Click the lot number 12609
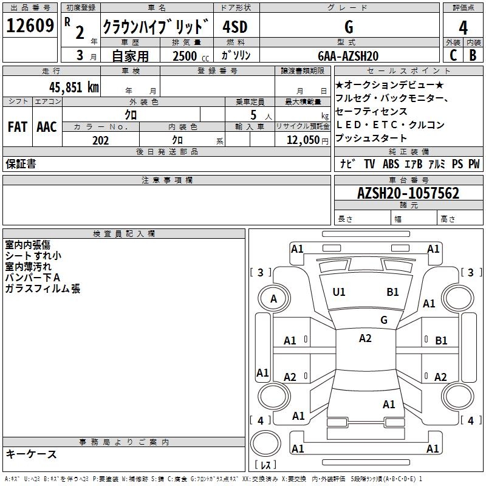This screenshot has width=486, height=486. click(30, 26)
